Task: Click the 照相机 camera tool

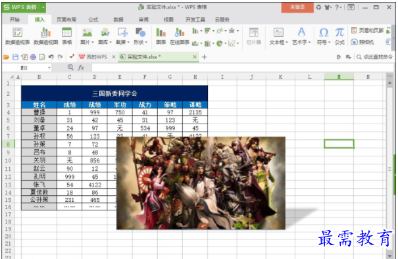Action: click(x=362, y=42)
